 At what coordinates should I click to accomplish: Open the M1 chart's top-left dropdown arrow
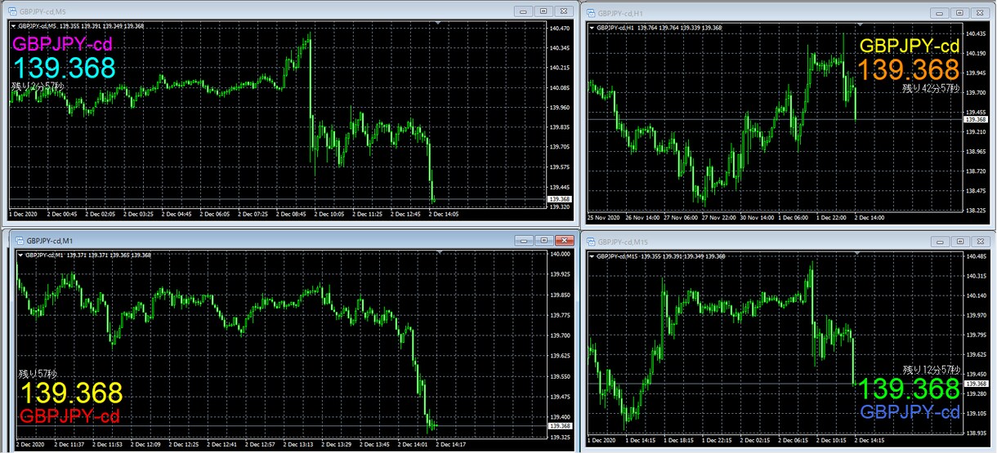(20, 255)
